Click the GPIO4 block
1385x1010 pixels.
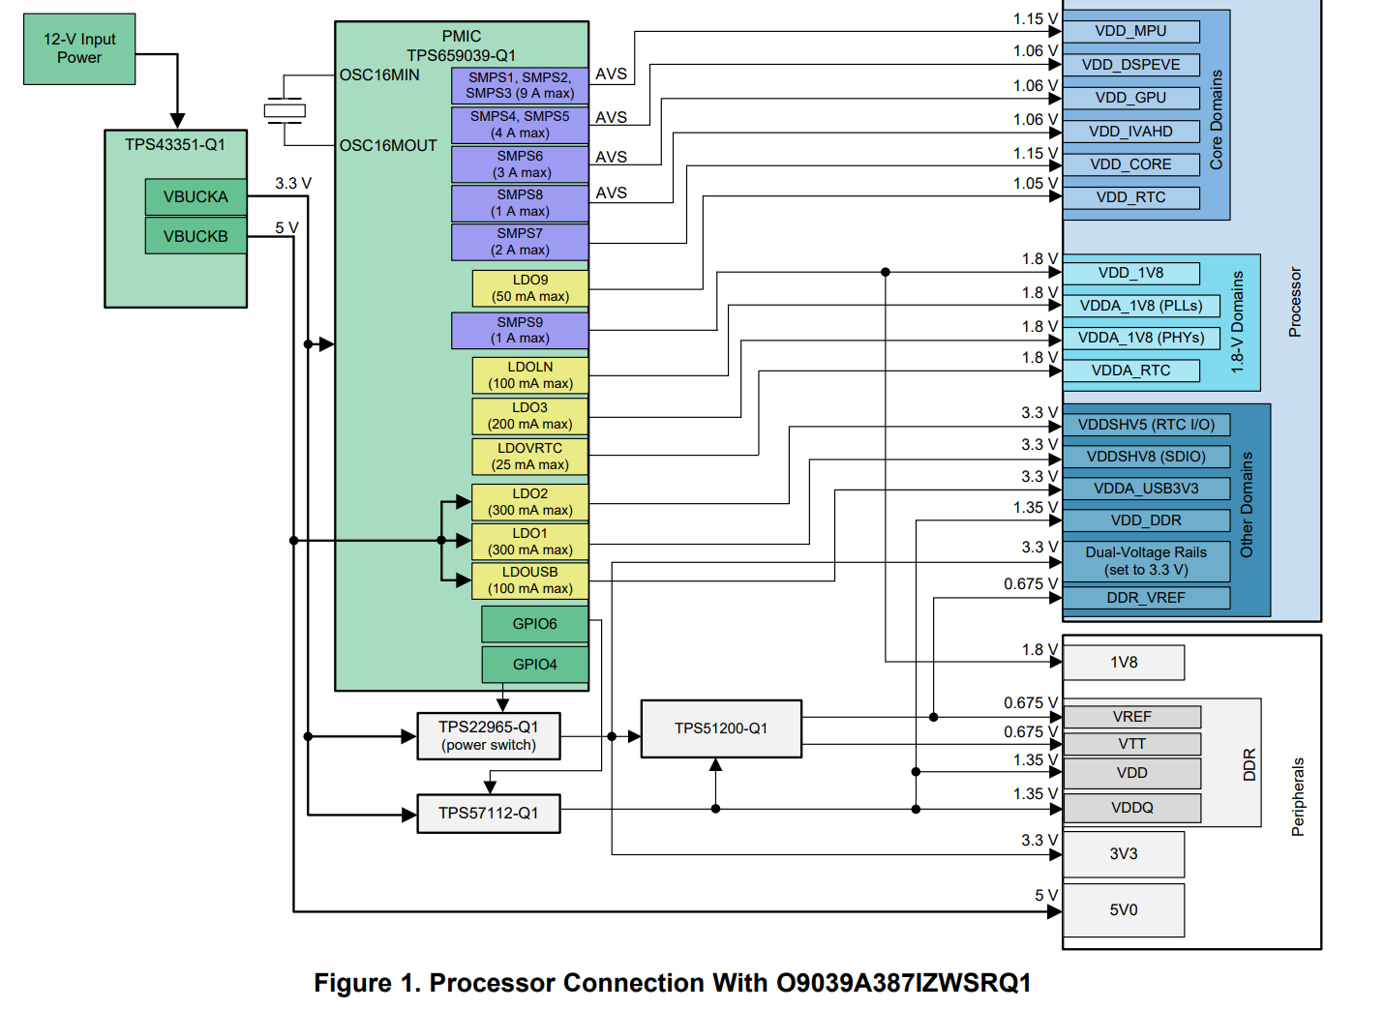coord(535,665)
